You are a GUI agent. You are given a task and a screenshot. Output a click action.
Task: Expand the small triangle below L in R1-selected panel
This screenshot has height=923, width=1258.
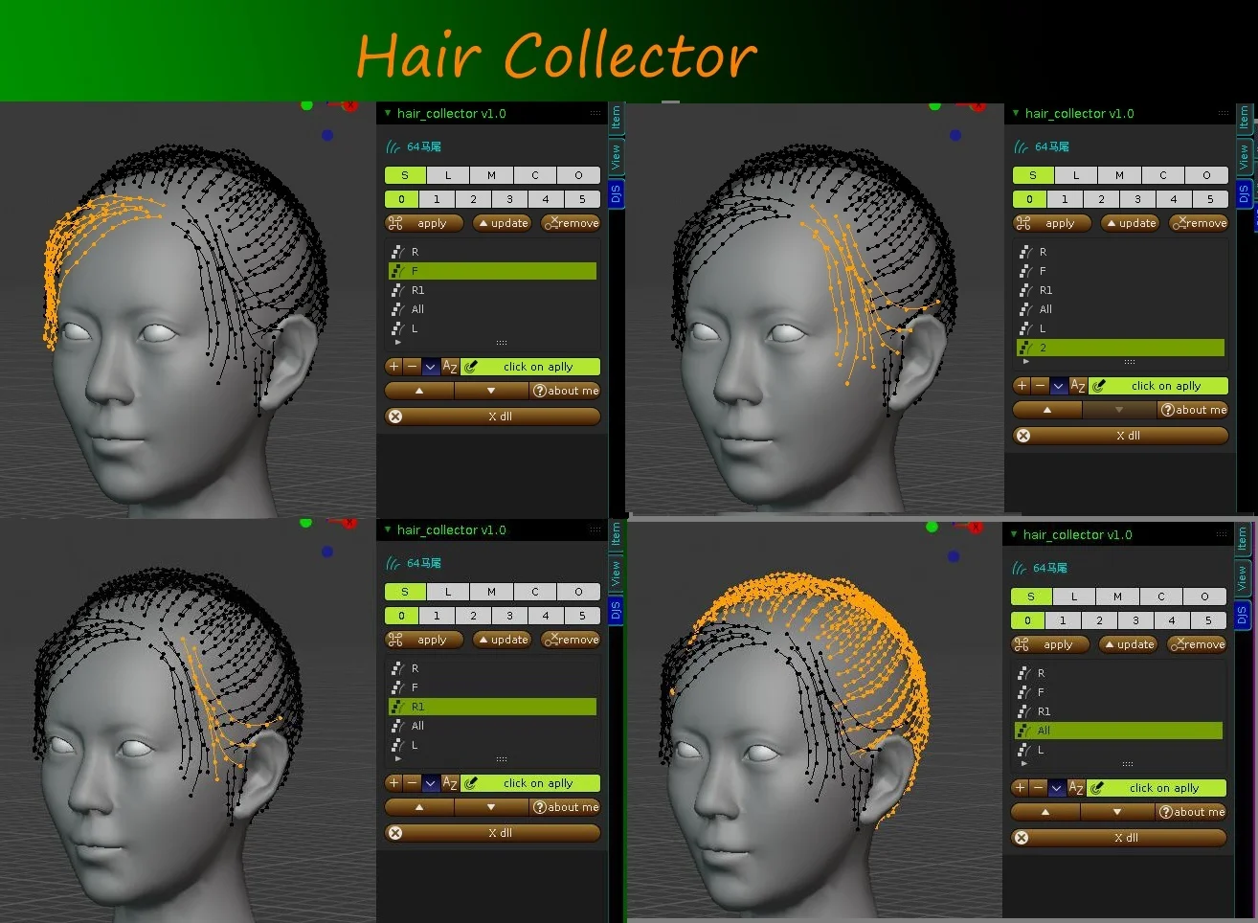[397, 759]
